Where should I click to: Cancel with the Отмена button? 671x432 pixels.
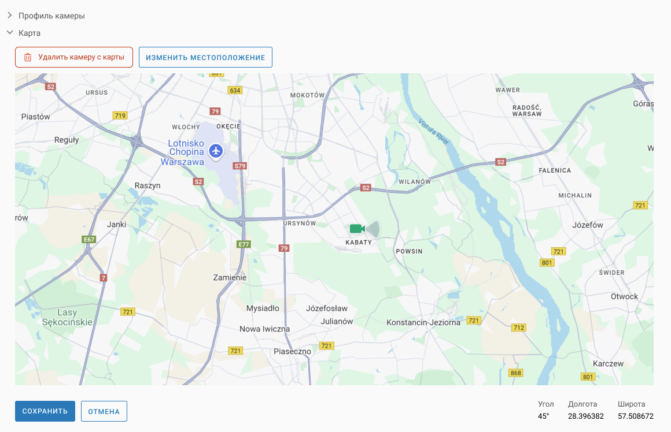104,411
